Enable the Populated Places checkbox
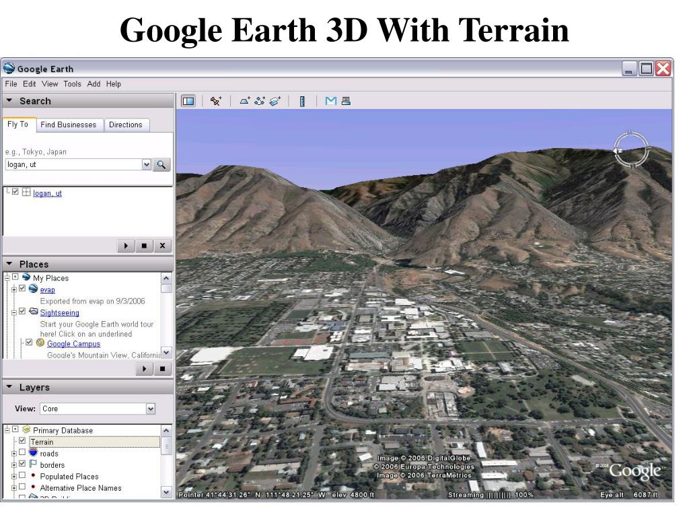The height and width of the screenshot is (517, 689). tap(22, 475)
